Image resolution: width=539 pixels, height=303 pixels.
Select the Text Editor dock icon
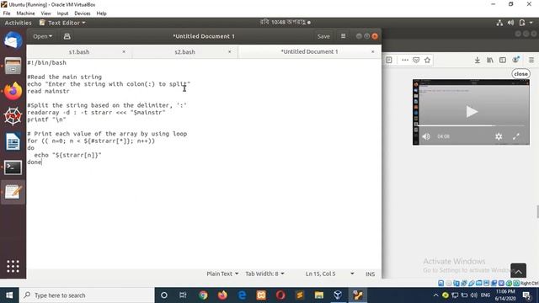13,192
